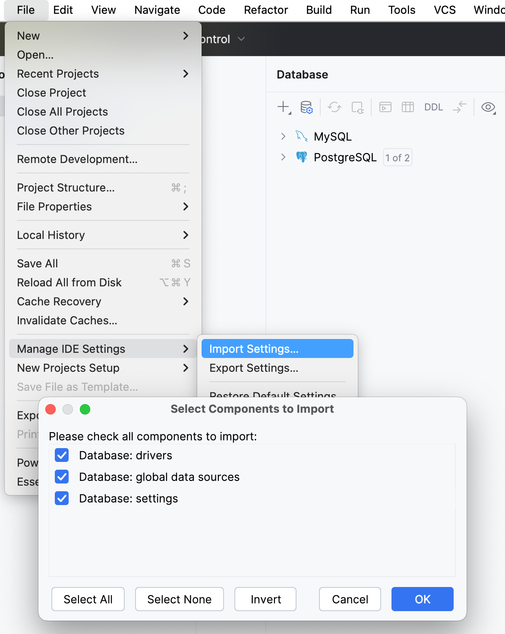Viewport: 505px width, 634px height.
Task: Select Import Settings from the submenu
Action: [254, 348]
